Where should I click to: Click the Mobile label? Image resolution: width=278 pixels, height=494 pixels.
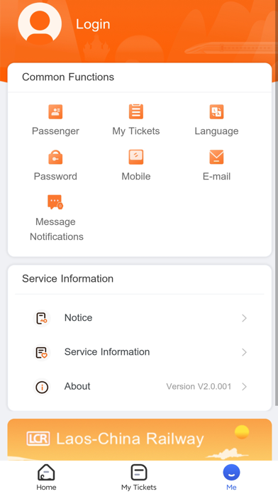pyautogui.click(x=136, y=177)
